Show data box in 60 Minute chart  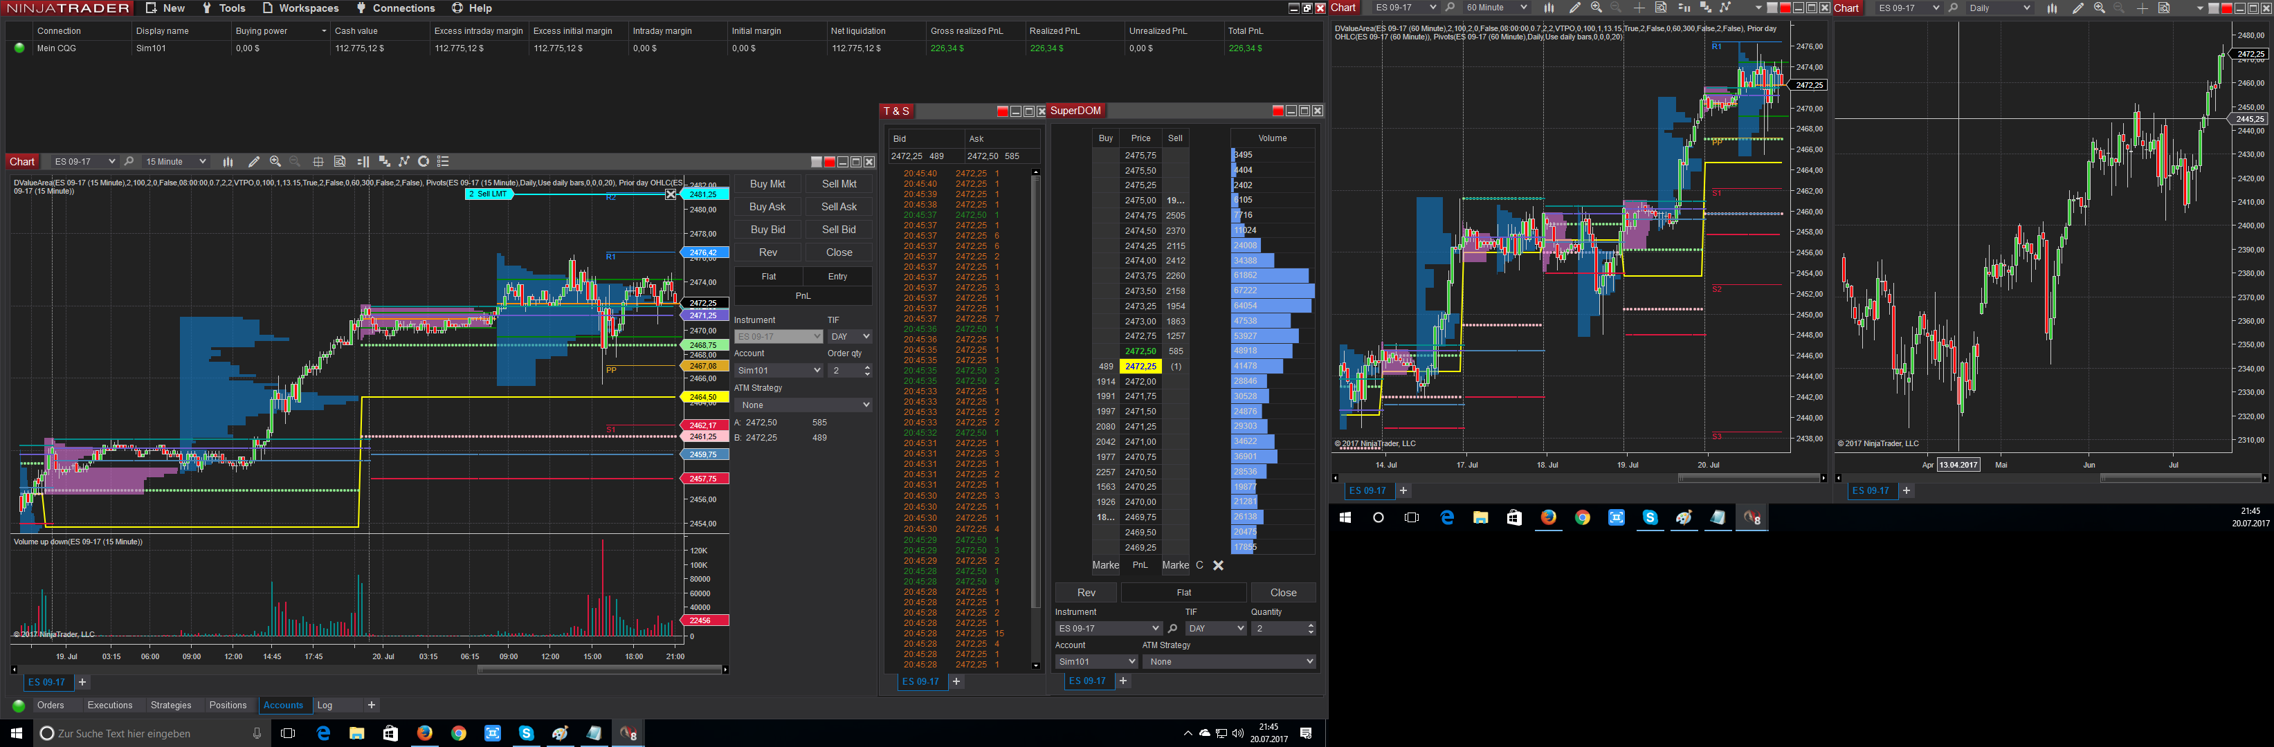click(x=1660, y=8)
